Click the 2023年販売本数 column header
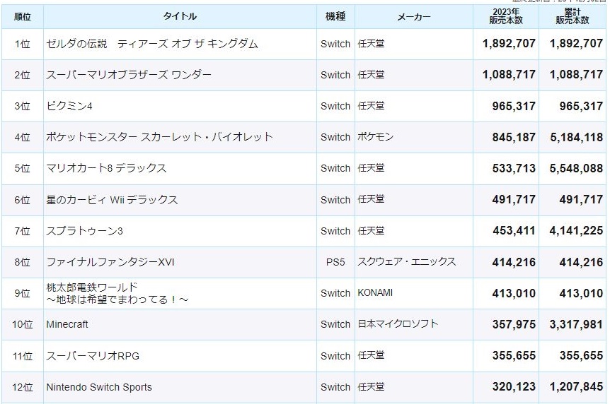This screenshot has height=404, width=610. pos(506,17)
